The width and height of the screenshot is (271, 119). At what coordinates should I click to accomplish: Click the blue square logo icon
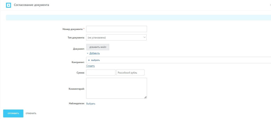pyautogui.click(x=8, y=5)
